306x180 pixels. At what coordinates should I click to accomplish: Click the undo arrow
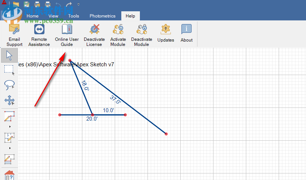pos(58,4)
